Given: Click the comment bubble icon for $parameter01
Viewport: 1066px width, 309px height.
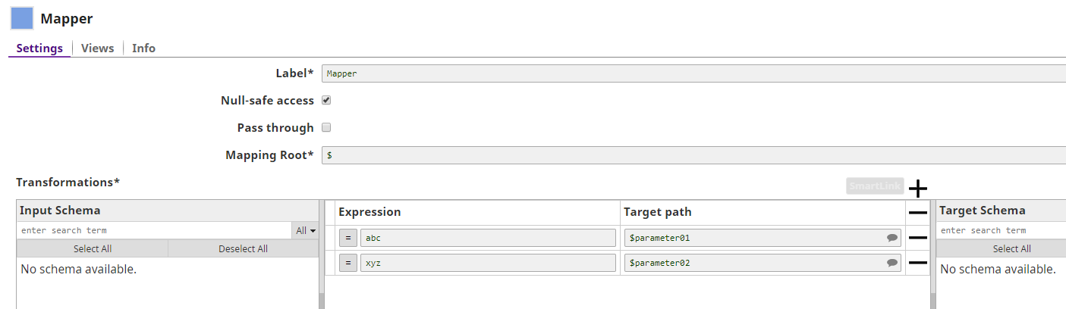Looking at the screenshot, I should pos(891,238).
